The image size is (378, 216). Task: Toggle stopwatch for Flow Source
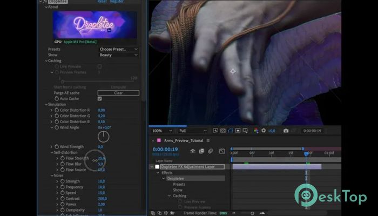tap(63, 170)
